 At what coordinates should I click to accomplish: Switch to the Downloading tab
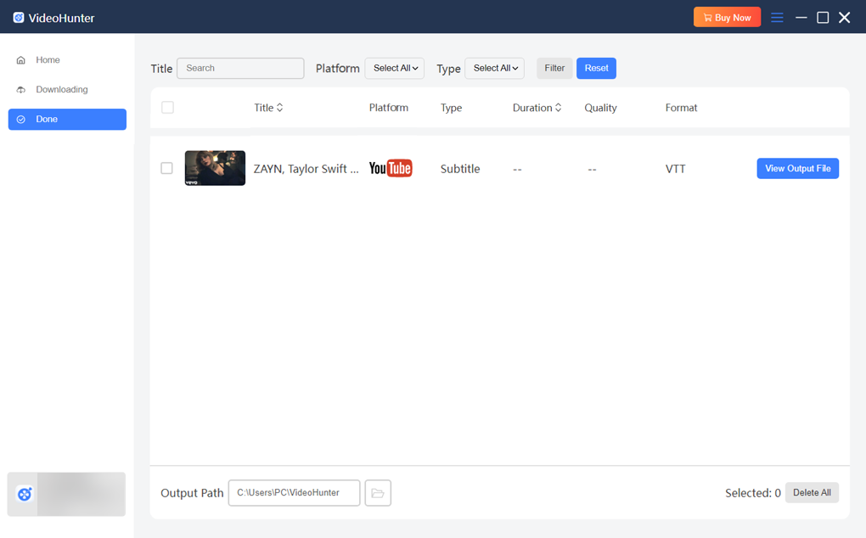pos(67,89)
